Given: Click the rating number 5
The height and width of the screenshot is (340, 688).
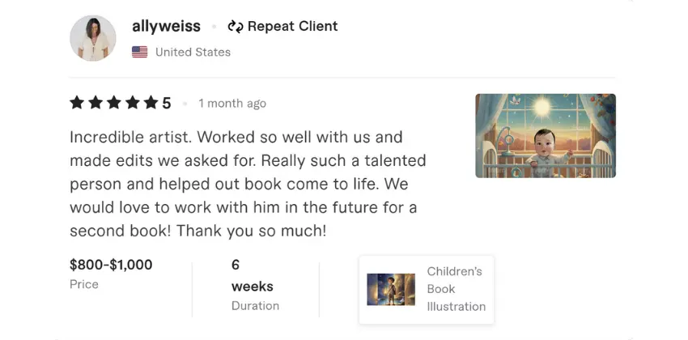Looking at the screenshot, I should 167,103.
